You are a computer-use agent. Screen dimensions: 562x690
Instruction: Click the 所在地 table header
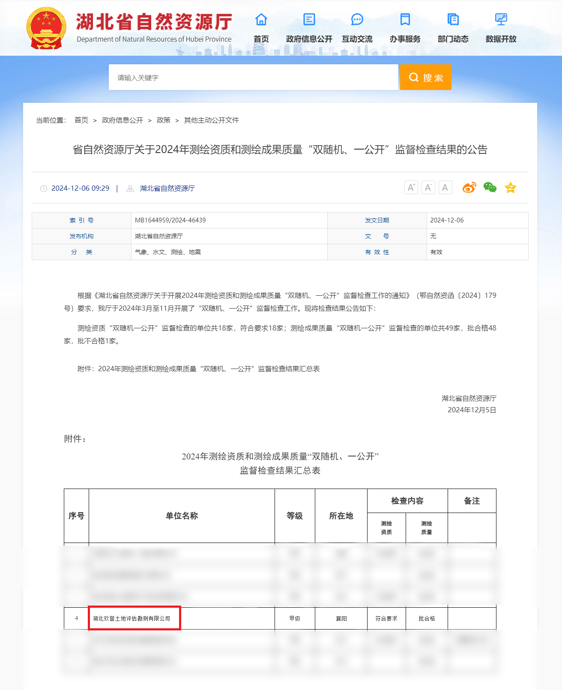point(341,516)
